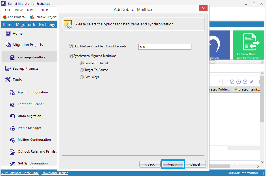Image resolution: width=266 pixels, height=176 pixels.
Task: Open the HELP menu
Action: click(x=44, y=10)
